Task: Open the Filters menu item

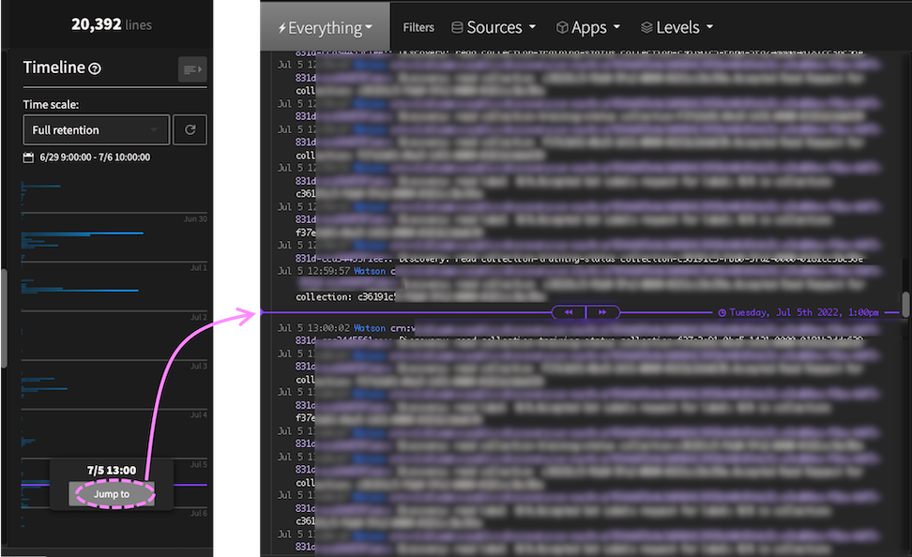Action: pyautogui.click(x=418, y=26)
